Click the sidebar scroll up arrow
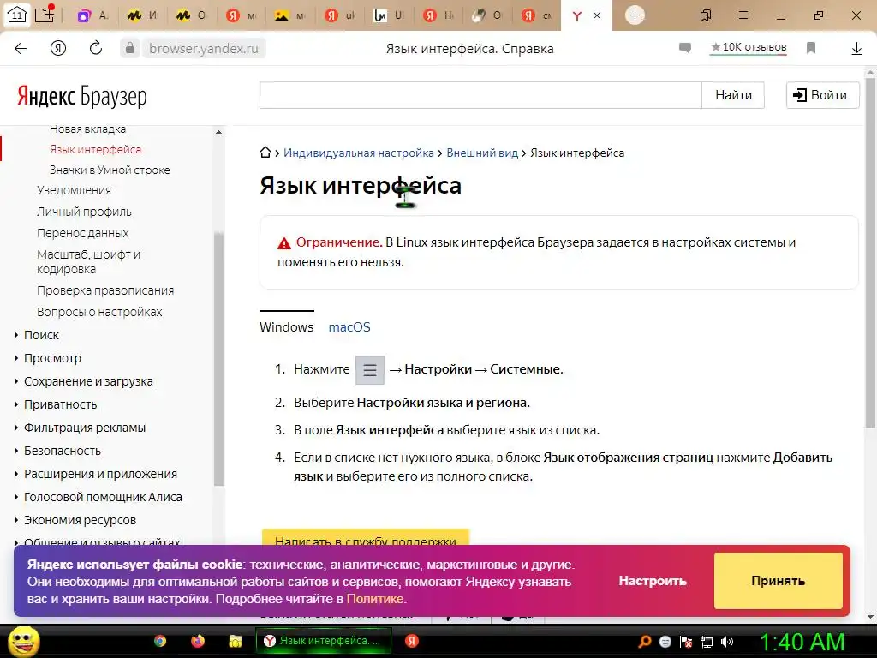Screen dimensions: 877x658 point(218,132)
